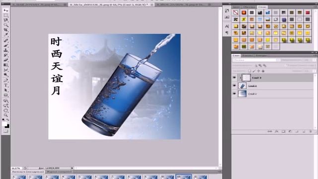Select the Zoom tool in toolbox
Viewport: 318px width, 179px height.
coord(6,115)
